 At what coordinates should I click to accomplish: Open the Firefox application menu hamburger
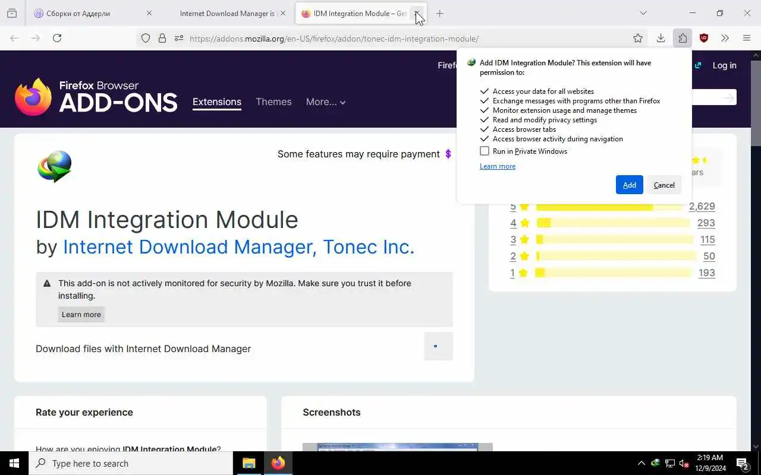[747, 38]
